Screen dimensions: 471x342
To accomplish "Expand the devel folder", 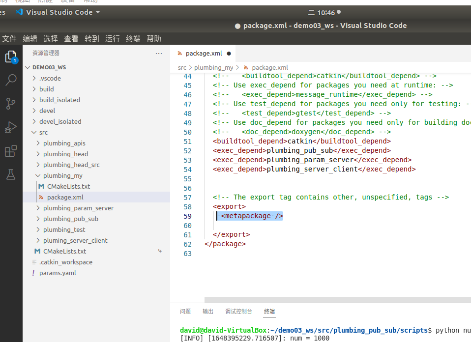I will point(34,111).
